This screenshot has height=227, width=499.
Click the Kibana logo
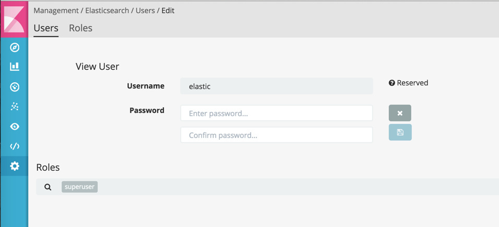(x=14, y=19)
